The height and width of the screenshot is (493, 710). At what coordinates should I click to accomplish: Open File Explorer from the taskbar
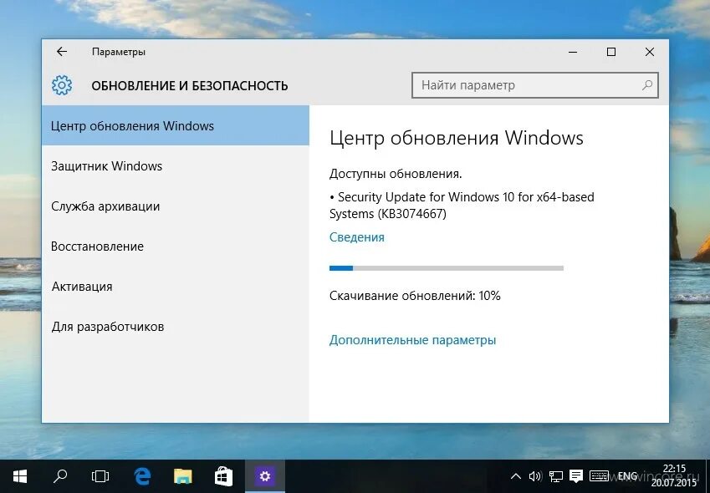(x=182, y=475)
